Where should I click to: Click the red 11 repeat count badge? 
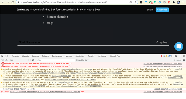3,64
